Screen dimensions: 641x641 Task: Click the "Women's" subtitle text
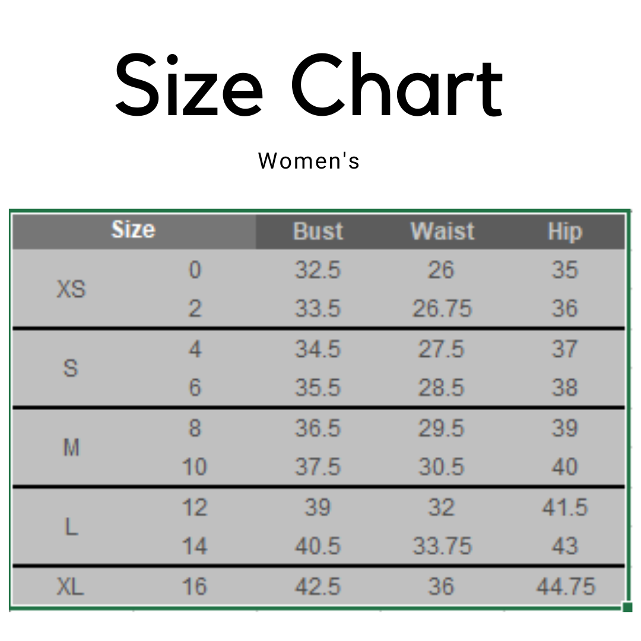(309, 161)
